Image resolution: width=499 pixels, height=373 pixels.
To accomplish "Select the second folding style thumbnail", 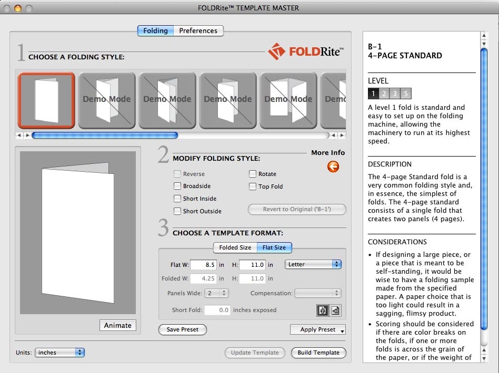I will [107, 100].
